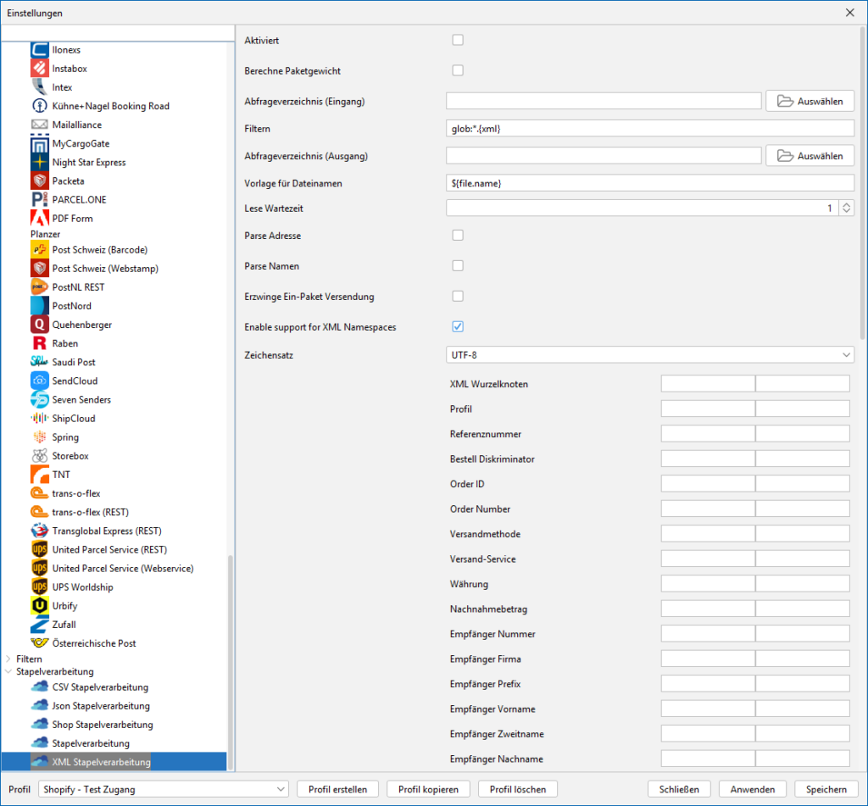Open the Zeichensatz UTF-8 dropdown
Viewport: 868px width, 806px height.
pos(649,354)
